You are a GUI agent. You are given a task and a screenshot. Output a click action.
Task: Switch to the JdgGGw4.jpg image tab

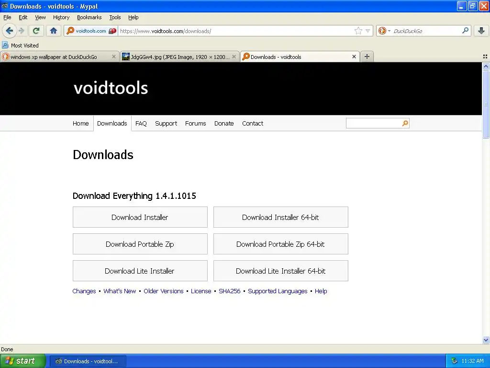(x=180, y=57)
